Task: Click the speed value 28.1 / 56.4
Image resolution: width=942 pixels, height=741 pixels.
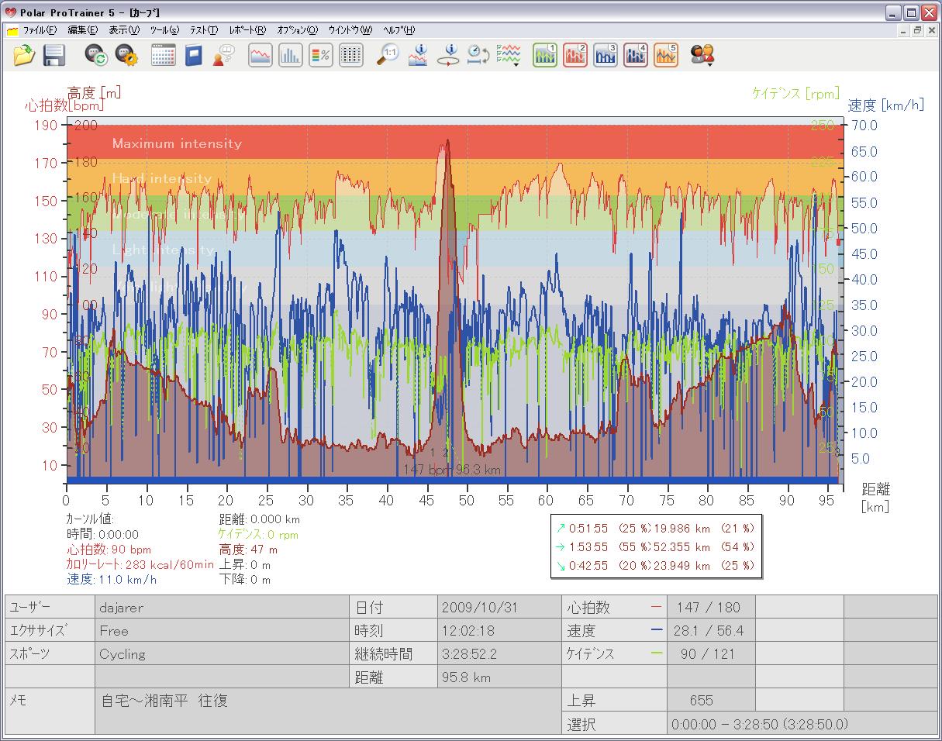Action: point(711,631)
